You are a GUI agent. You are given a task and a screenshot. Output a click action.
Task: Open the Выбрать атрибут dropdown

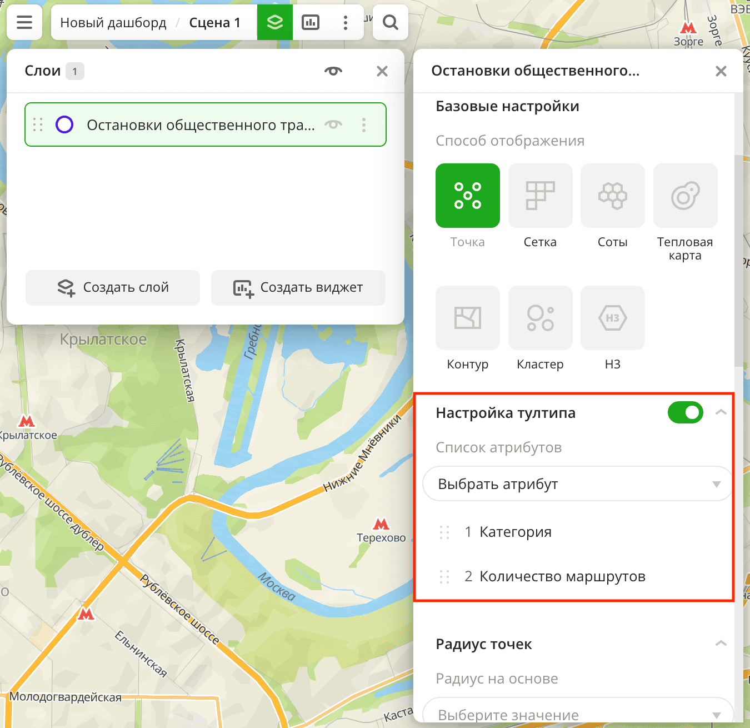[x=578, y=484]
